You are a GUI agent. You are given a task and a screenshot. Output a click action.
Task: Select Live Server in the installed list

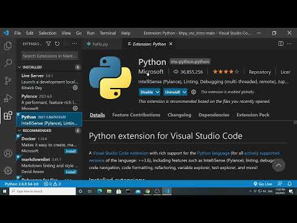[49, 82]
